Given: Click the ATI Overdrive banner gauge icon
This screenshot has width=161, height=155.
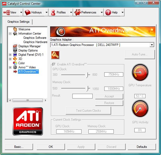Looking at the screenshot, I should tap(61, 31).
